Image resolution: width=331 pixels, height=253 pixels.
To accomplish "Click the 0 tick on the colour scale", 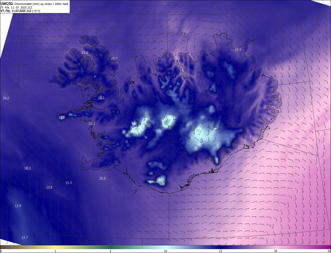I will click(x=1, y=251).
